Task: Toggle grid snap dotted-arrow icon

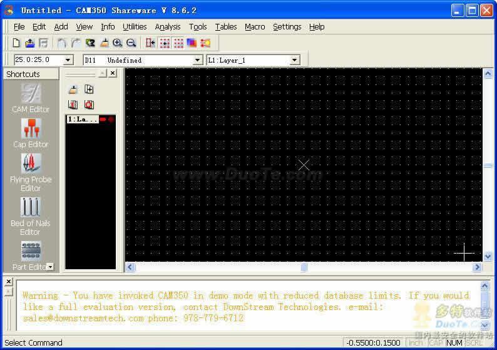Action: [x=165, y=43]
